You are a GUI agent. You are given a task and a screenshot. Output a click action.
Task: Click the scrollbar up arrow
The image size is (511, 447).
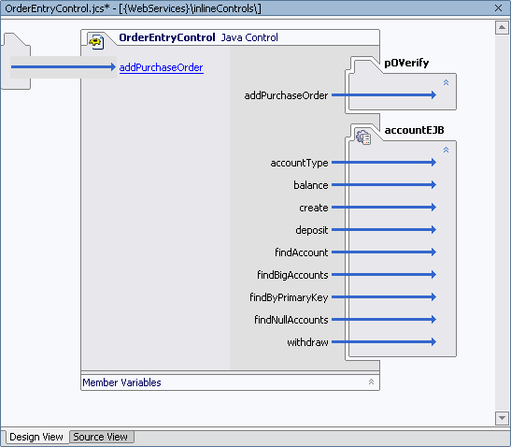(x=502, y=27)
